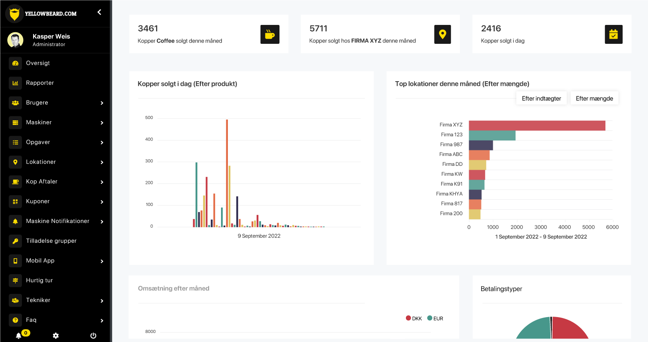Image resolution: width=648 pixels, height=342 pixels.
Task: Toggle DKK series in legend
Action: click(414, 318)
